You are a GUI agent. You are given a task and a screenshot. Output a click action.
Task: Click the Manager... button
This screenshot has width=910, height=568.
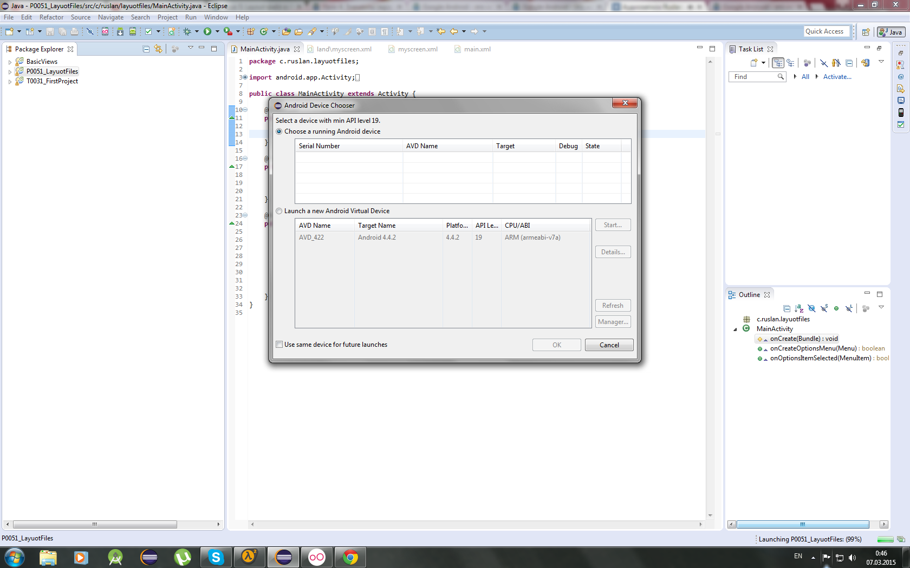coord(613,322)
